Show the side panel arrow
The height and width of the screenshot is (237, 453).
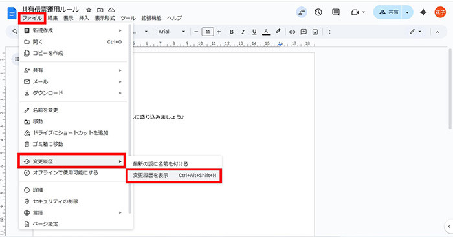coord(449,226)
